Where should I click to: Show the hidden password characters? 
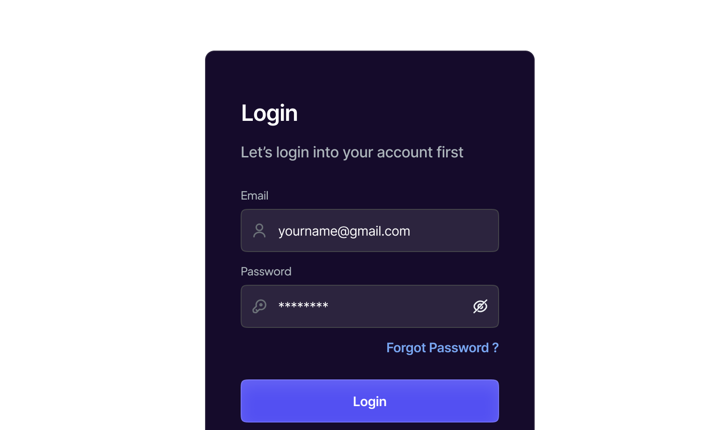480,306
